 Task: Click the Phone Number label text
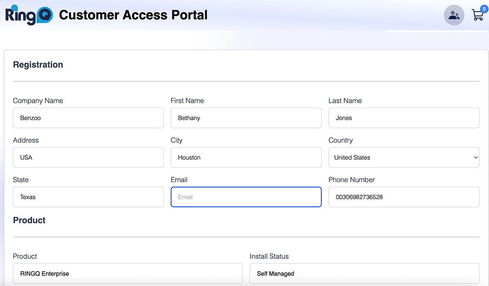(351, 180)
